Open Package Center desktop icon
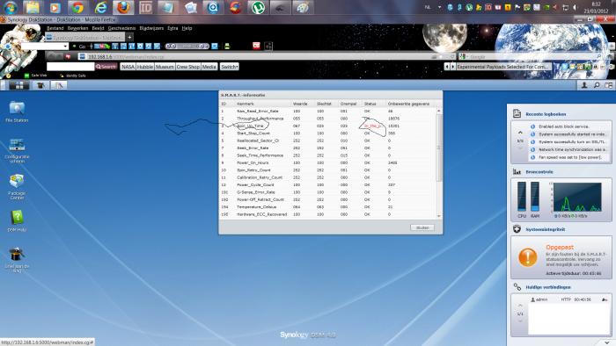616x346 pixels. click(x=17, y=186)
